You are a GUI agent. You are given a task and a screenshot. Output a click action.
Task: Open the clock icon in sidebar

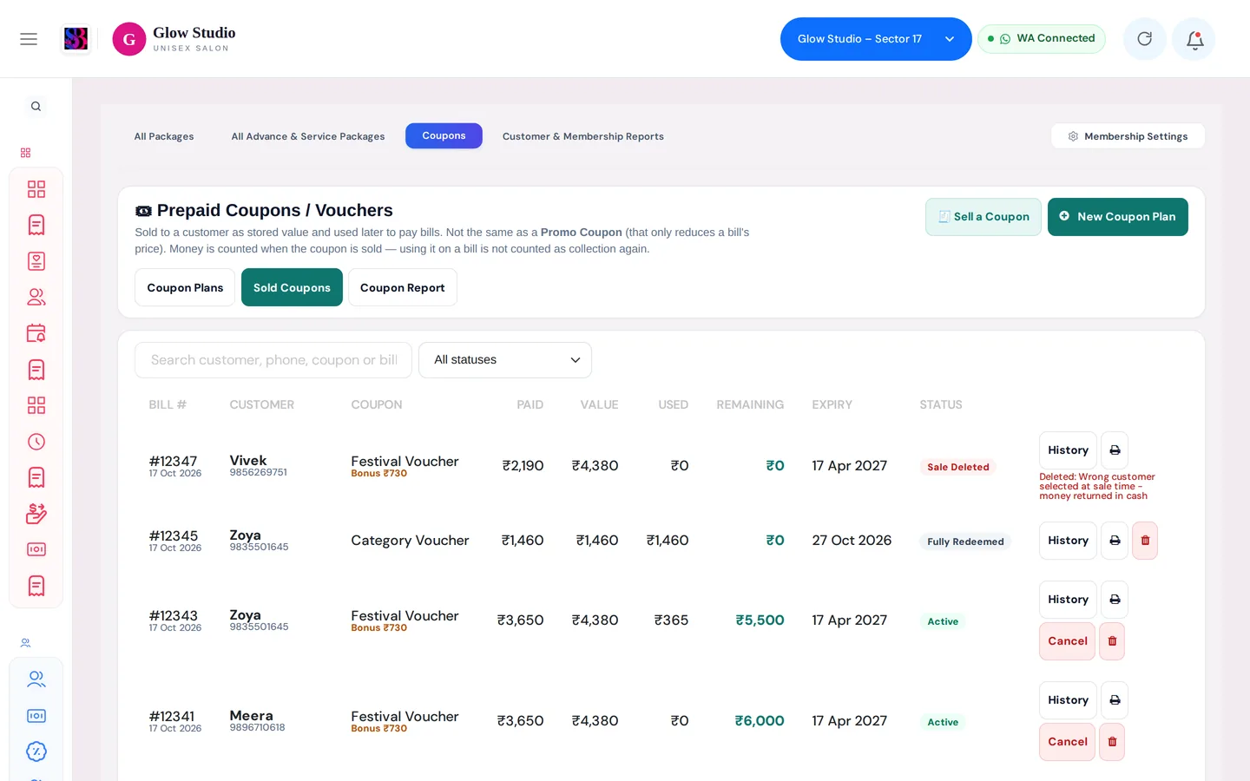point(36,442)
